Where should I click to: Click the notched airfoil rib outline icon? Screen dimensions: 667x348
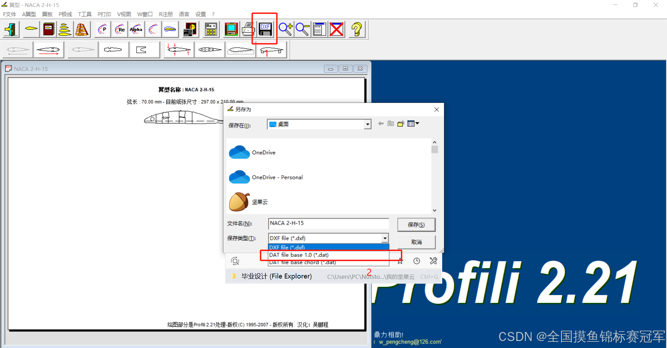point(113,50)
